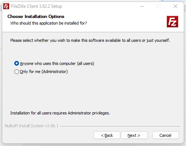Click the 'Who should this application be installed for?' subtitle
This screenshot has width=186, height=146.
(x=49, y=23)
